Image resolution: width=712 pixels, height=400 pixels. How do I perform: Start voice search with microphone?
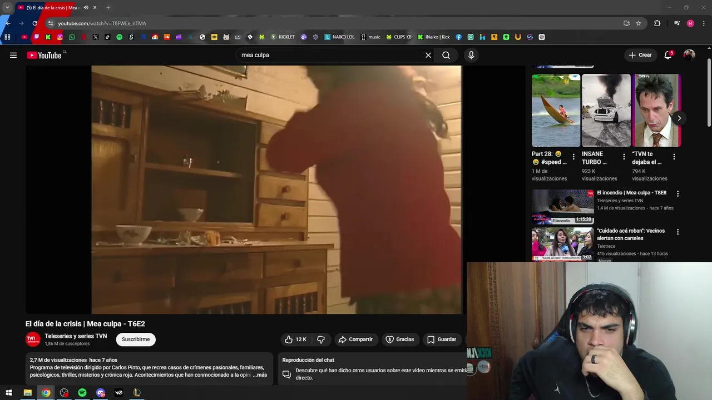pos(471,55)
